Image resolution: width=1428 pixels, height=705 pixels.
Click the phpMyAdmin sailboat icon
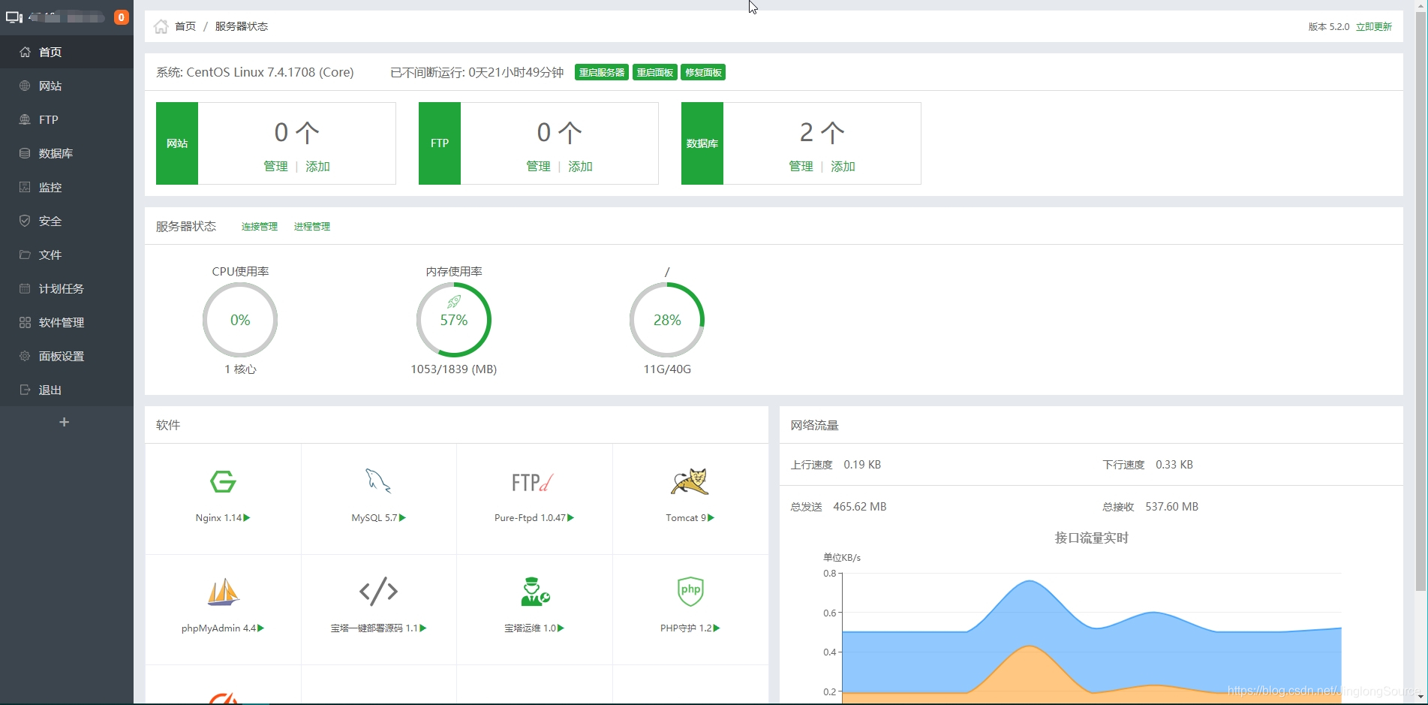[x=223, y=592]
